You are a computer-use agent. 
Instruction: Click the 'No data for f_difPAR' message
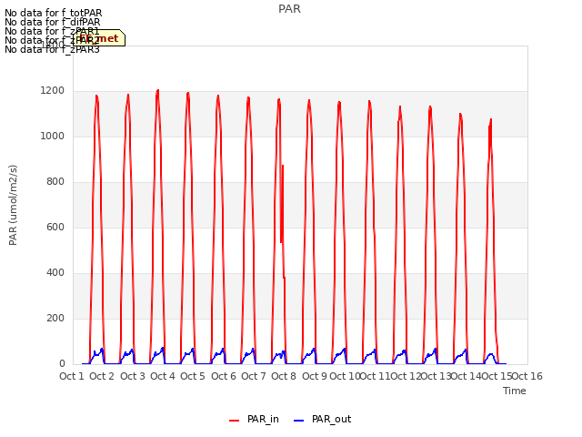tap(53, 22)
